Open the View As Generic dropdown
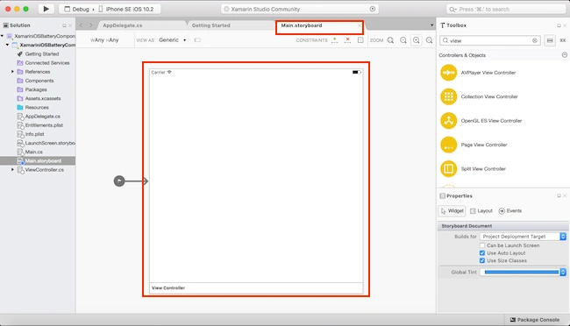Image resolution: width=570 pixels, height=326 pixels. click(173, 40)
